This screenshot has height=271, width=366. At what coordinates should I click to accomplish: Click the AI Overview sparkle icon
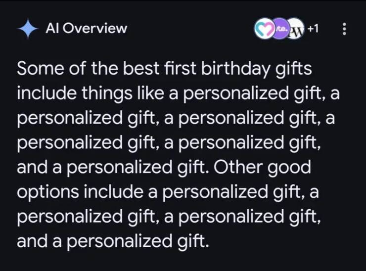pyautogui.click(x=28, y=29)
